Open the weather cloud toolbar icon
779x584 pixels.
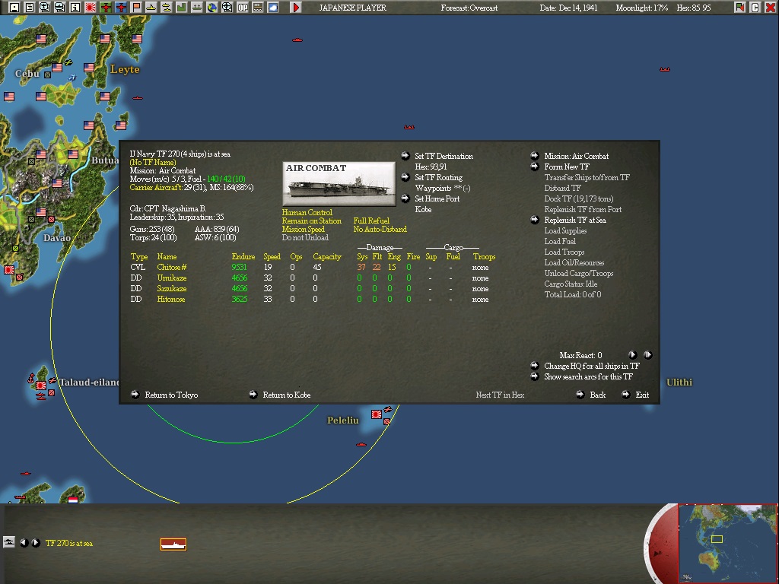pos(273,8)
